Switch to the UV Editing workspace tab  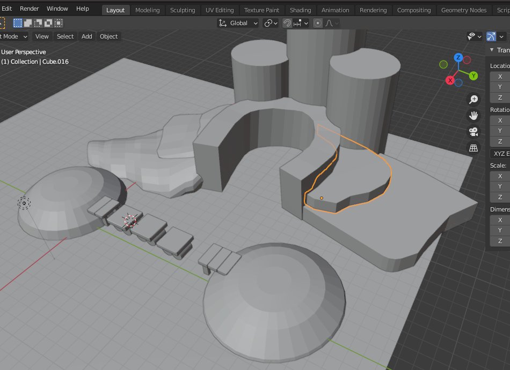click(220, 10)
